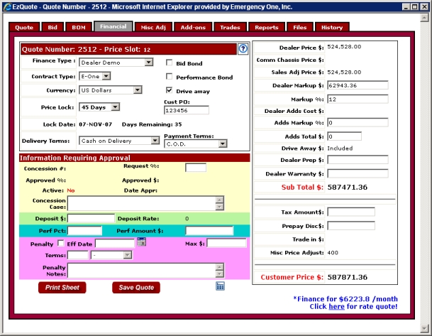Click the Penalty Notes text area

(x=142, y=271)
